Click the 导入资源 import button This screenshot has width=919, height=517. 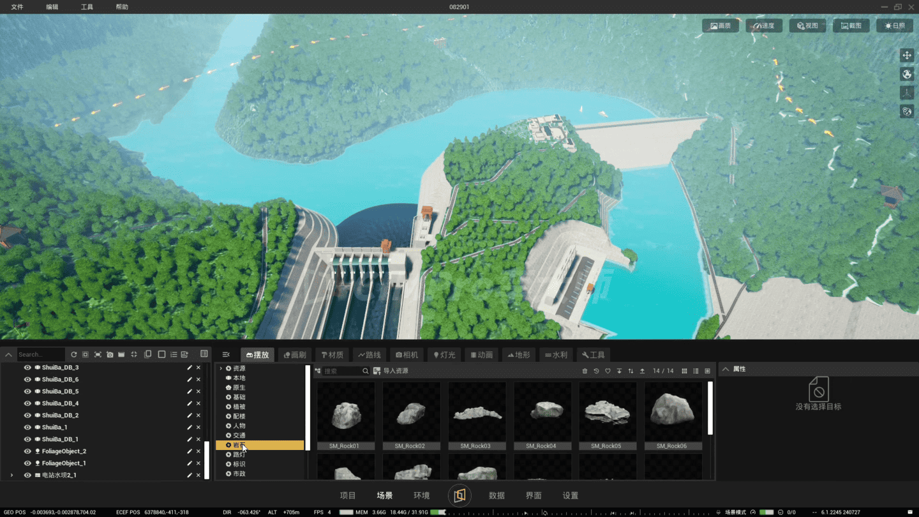[391, 371]
